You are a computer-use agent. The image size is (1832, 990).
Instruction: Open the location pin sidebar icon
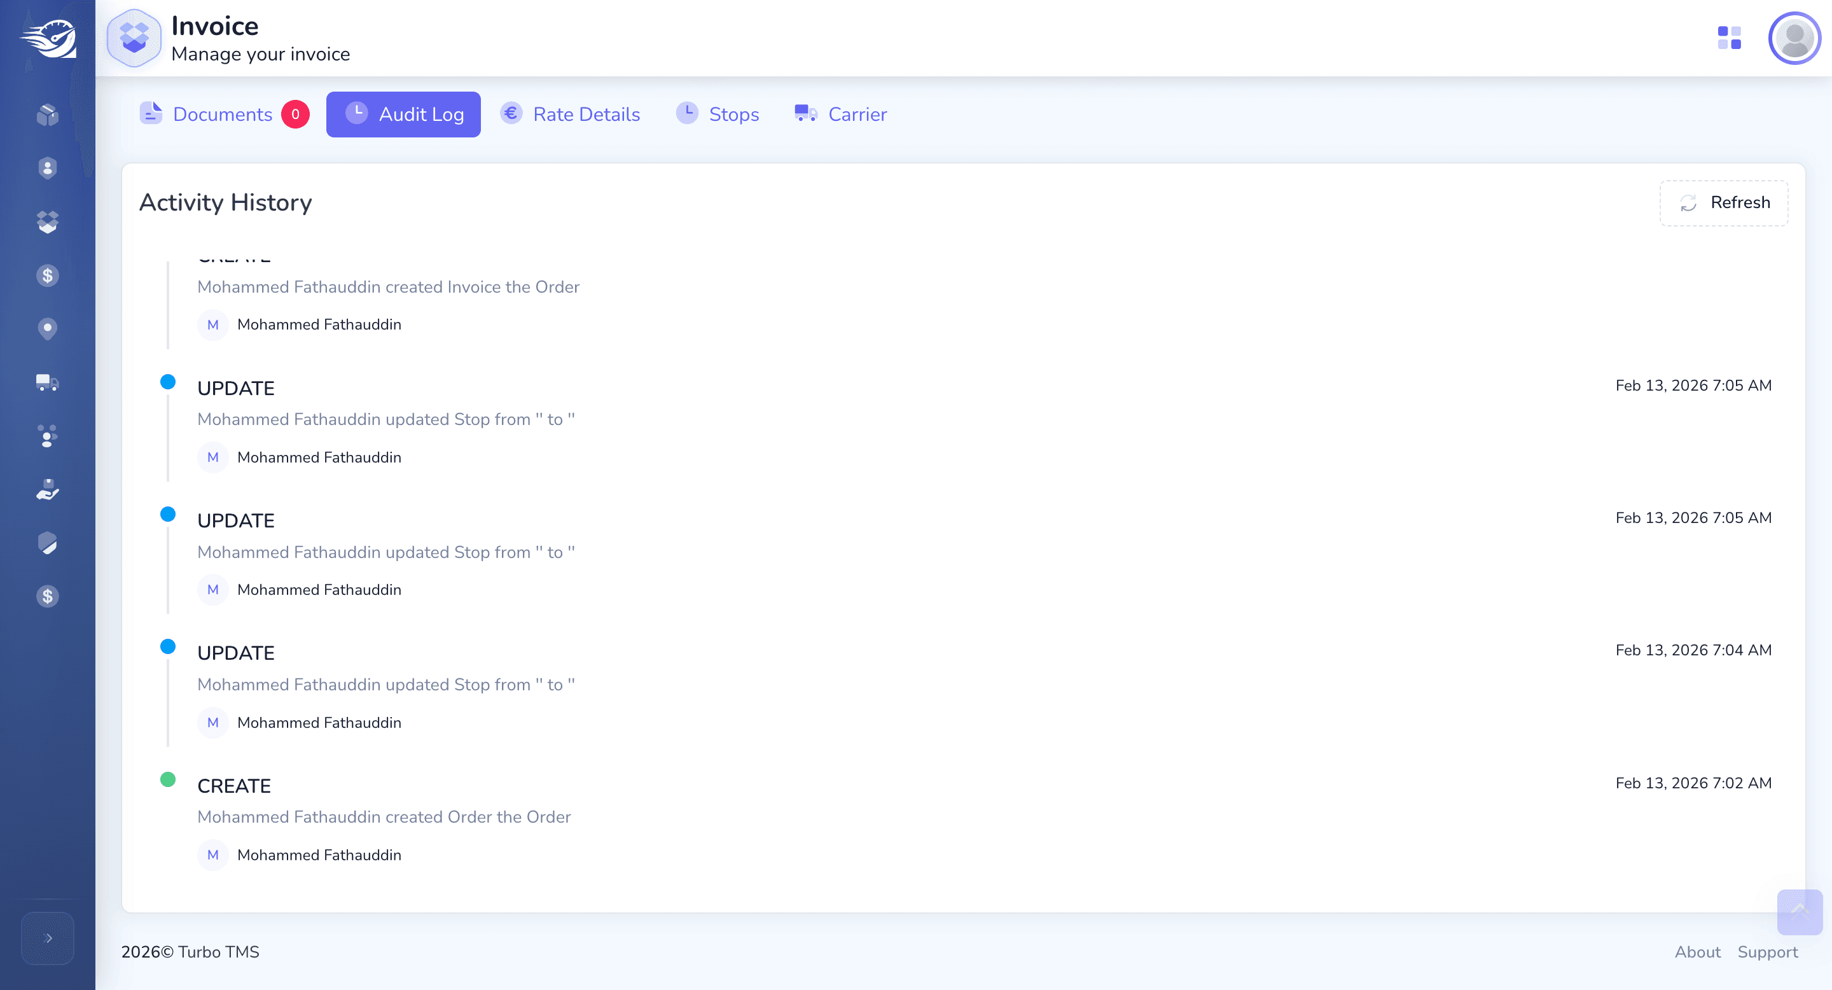[48, 328]
